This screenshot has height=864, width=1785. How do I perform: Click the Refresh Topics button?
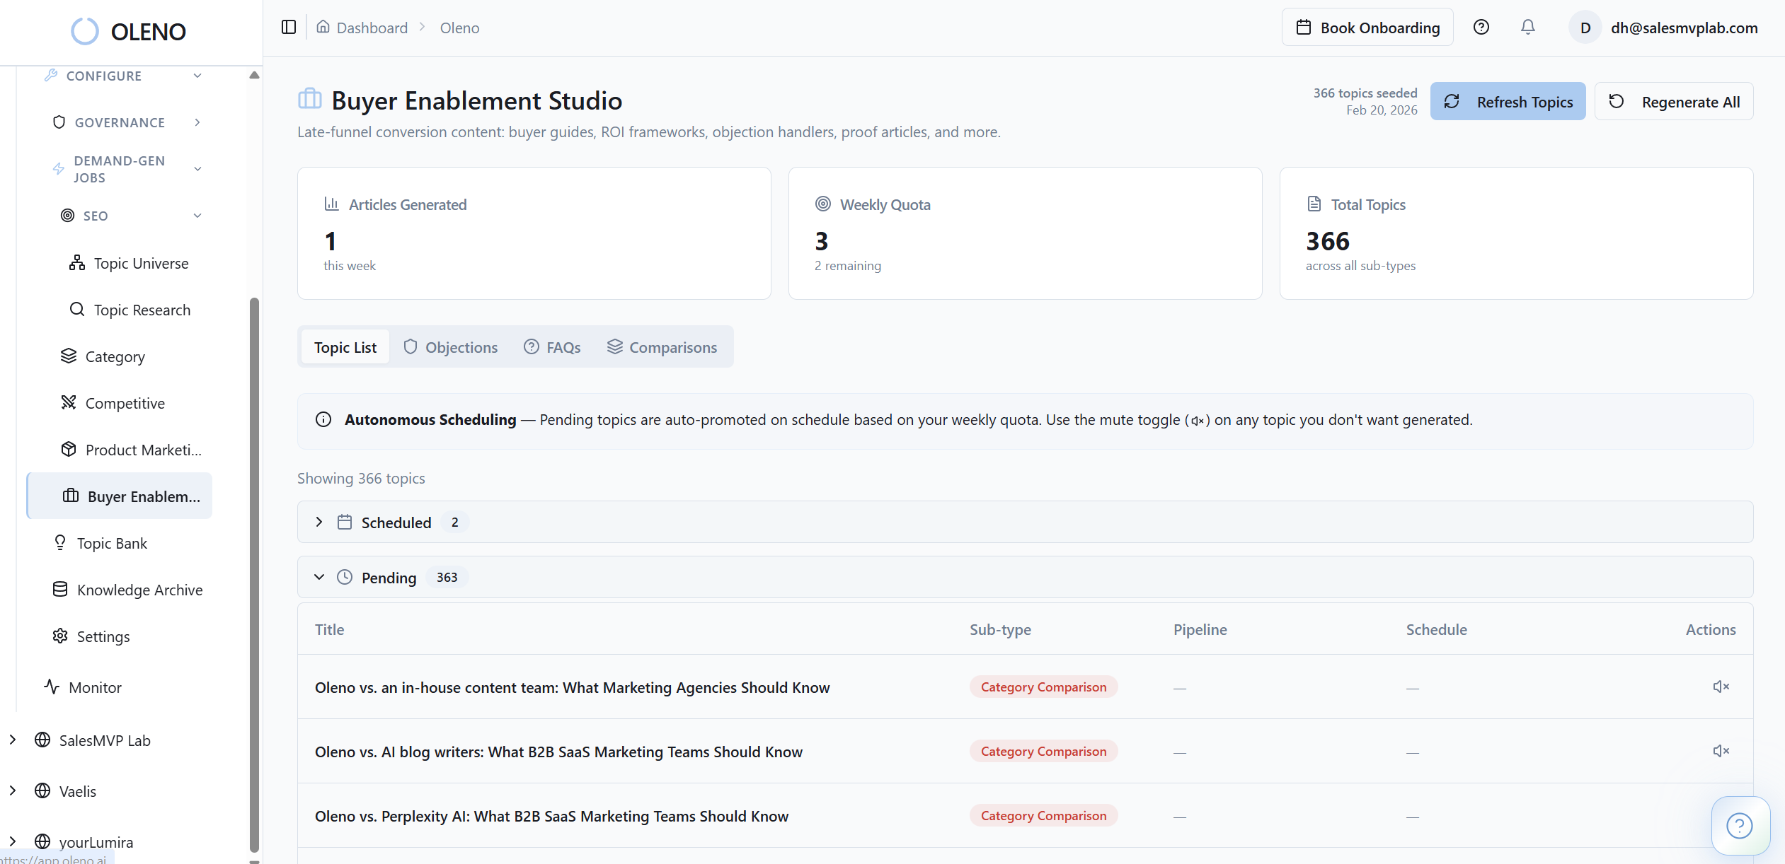point(1508,101)
